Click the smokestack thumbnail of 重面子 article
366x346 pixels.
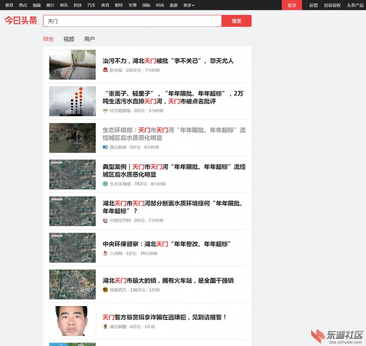(x=73, y=101)
